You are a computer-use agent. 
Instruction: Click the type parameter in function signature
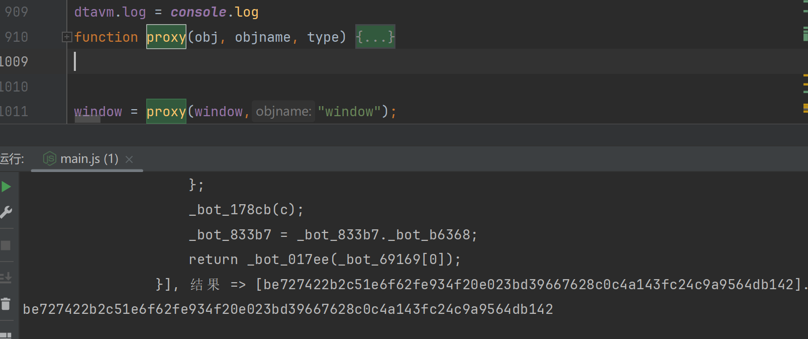click(x=323, y=38)
